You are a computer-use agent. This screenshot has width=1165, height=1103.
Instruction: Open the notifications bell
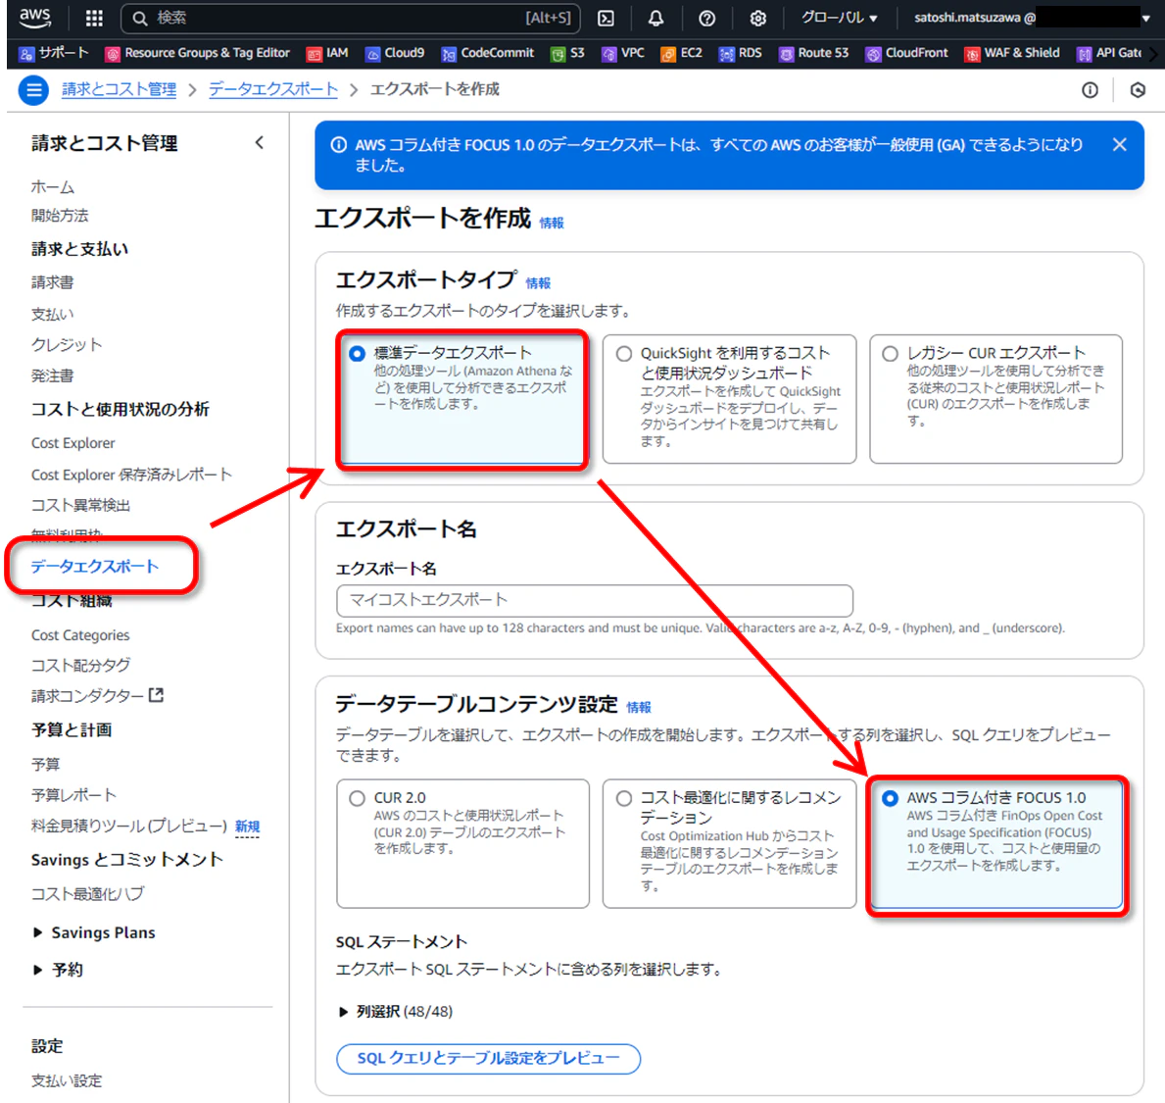click(x=656, y=19)
